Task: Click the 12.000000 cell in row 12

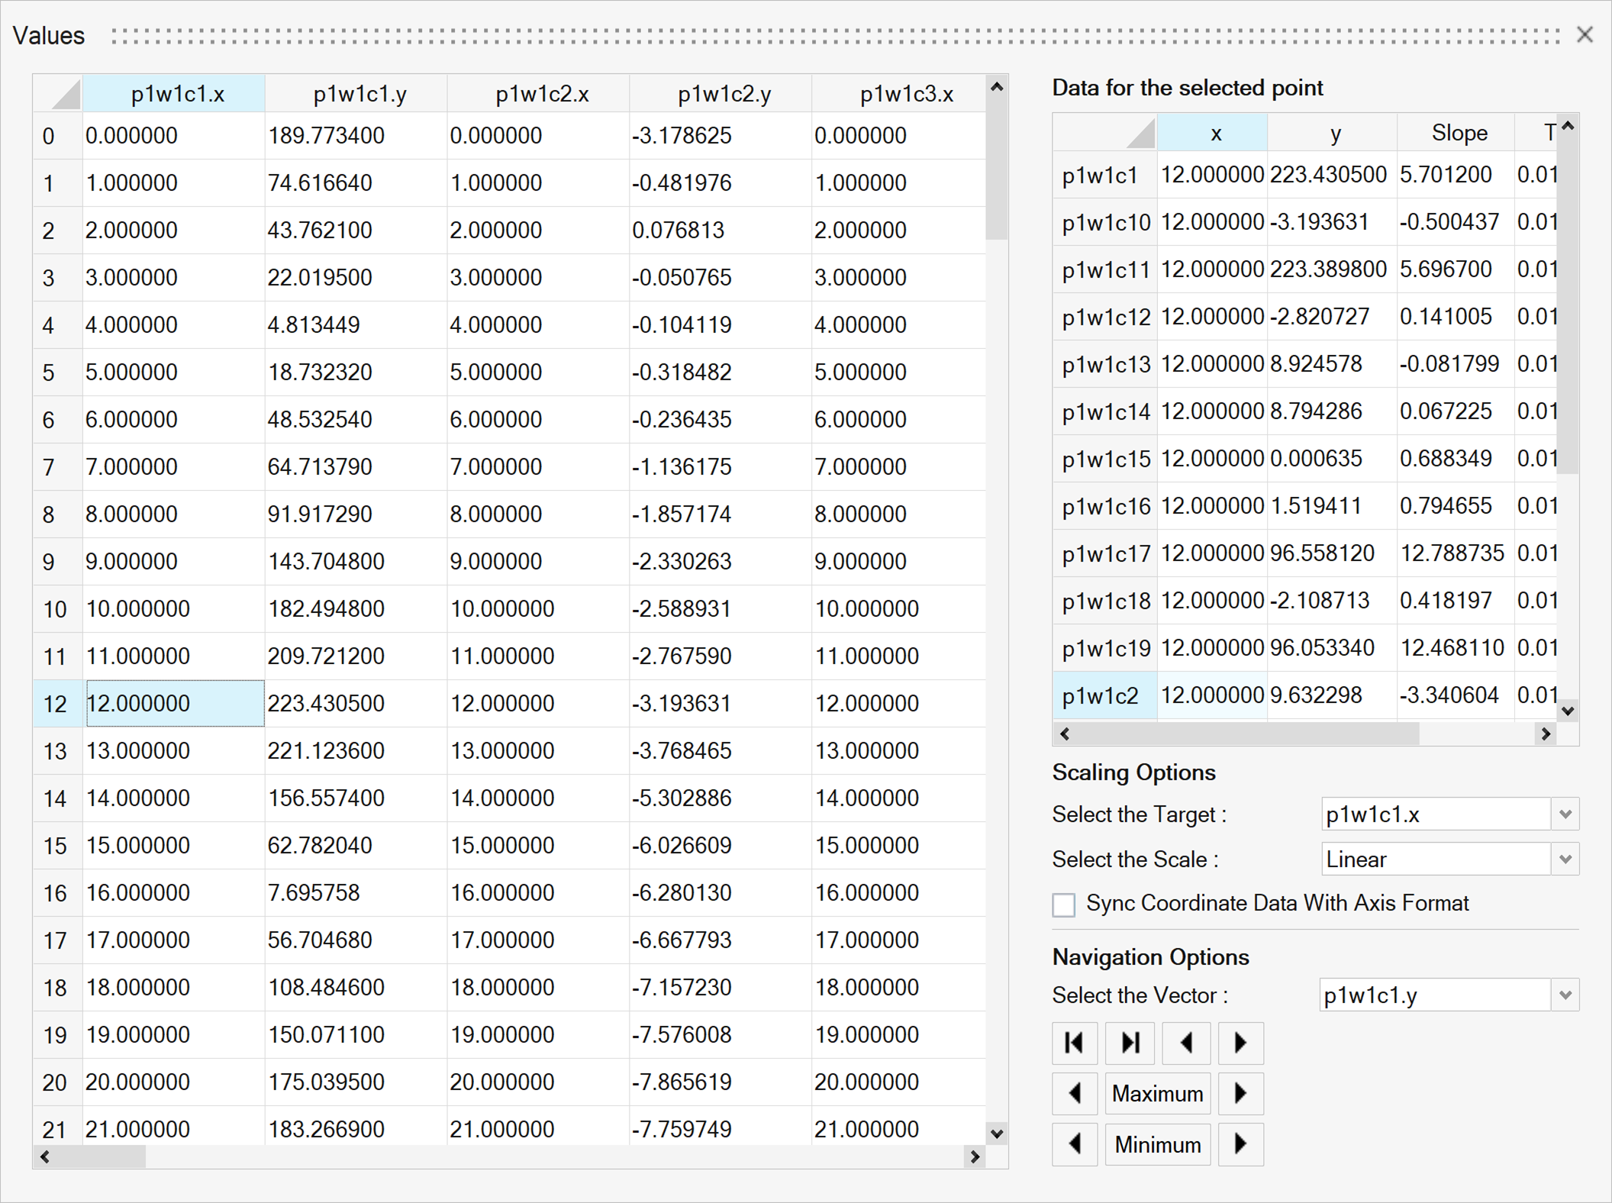Action: pos(175,703)
